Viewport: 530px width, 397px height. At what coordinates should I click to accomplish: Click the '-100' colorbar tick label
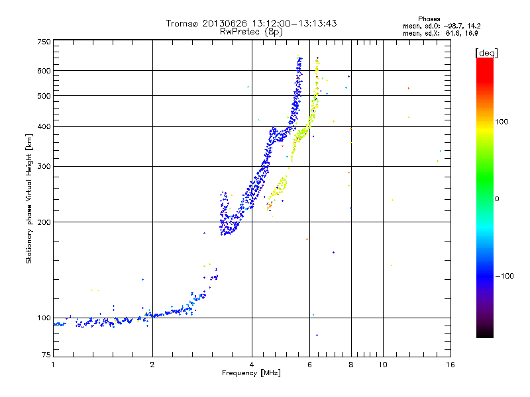point(504,276)
